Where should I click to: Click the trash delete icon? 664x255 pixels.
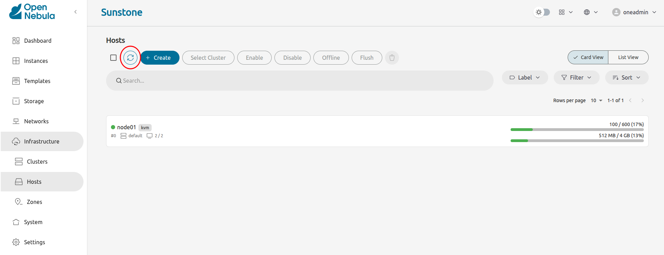(x=392, y=58)
